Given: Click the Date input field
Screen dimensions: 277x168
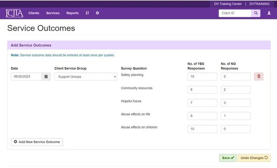Looking at the screenshot, I should tap(26, 77).
